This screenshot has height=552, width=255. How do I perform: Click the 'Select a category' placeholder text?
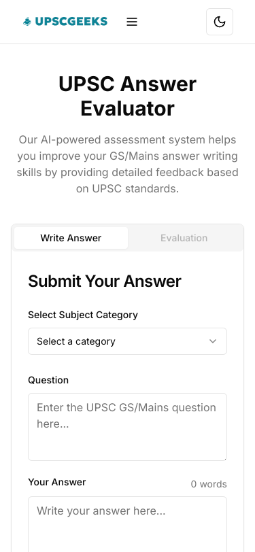tap(76, 341)
